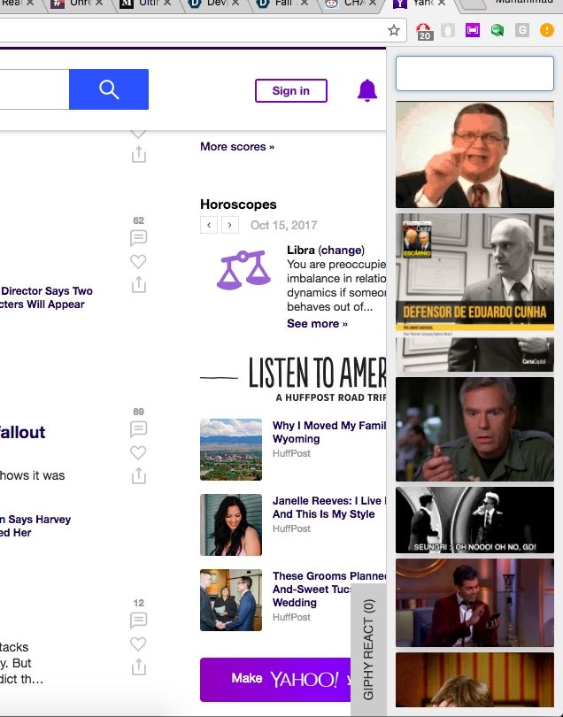The width and height of the screenshot is (563, 717).
Task: Click the blue Yahoo search button
Action: tap(109, 89)
